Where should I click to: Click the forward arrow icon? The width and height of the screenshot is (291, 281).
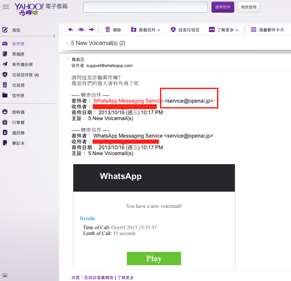coord(91,29)
